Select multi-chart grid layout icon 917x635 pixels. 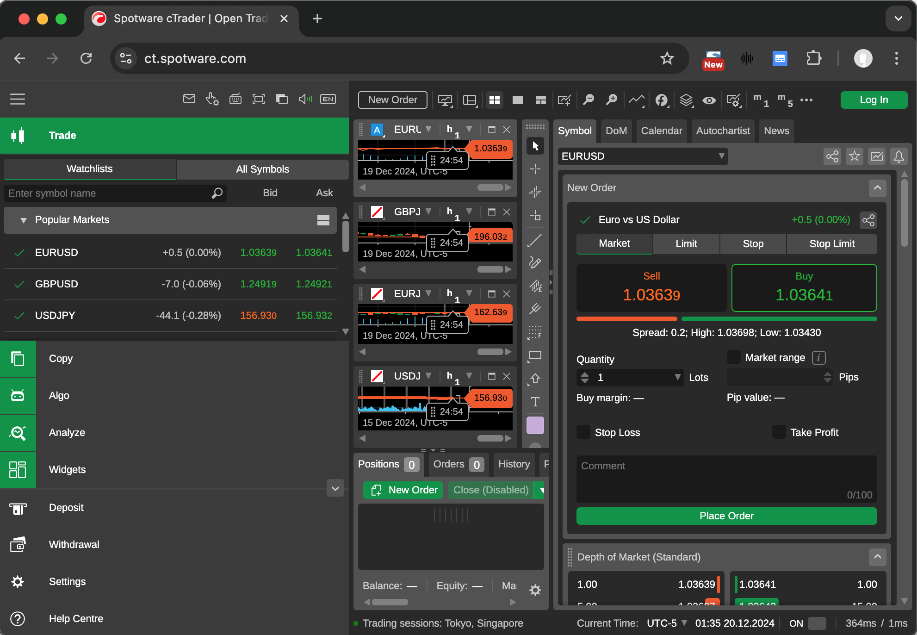pos(495,100)
